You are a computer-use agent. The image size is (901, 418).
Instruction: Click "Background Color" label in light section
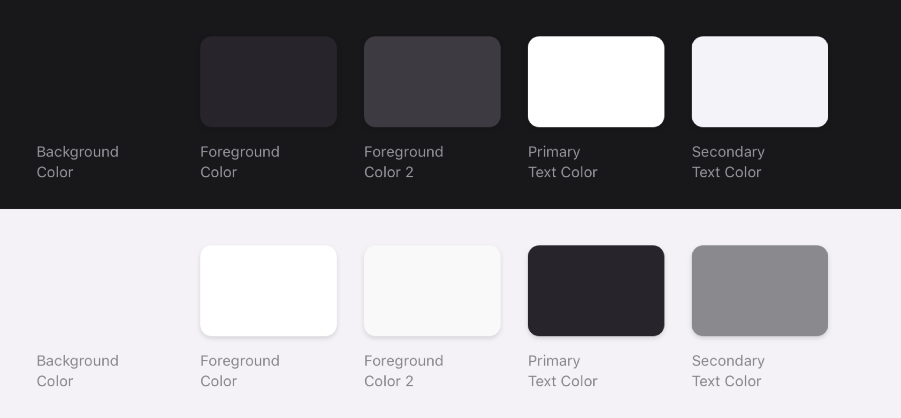pos(77,371)
